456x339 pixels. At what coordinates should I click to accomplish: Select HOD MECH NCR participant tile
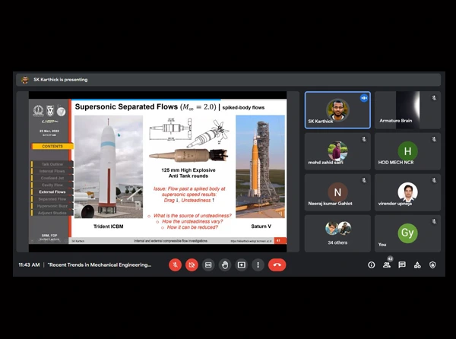407,151
